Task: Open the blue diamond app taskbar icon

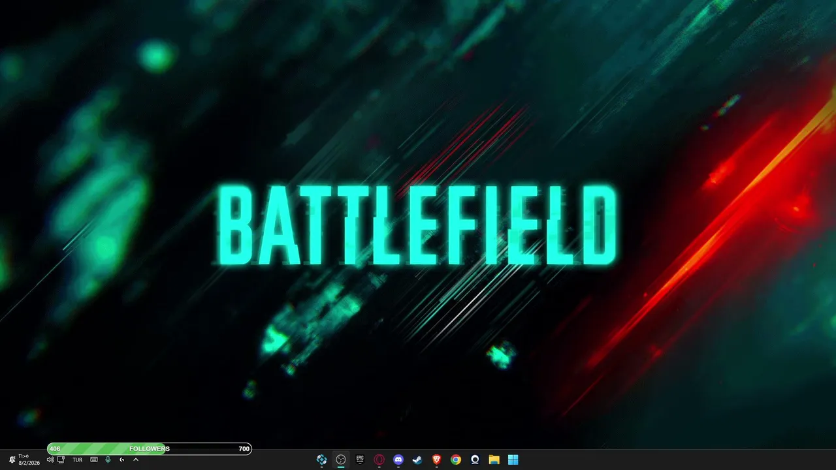Action: coord(321,460)
